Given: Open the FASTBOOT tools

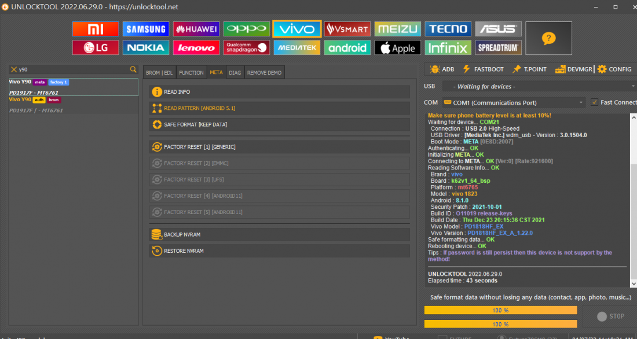Looking at the screenshot, I should [x=483, y=69].
